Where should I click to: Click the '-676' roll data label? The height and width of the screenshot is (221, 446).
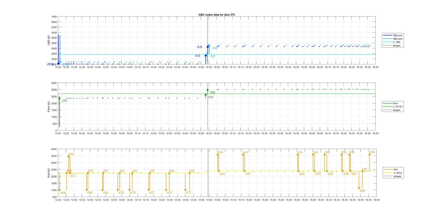point(346,174)
